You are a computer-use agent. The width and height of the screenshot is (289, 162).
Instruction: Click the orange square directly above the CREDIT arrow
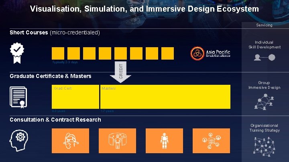coord(120,53)
